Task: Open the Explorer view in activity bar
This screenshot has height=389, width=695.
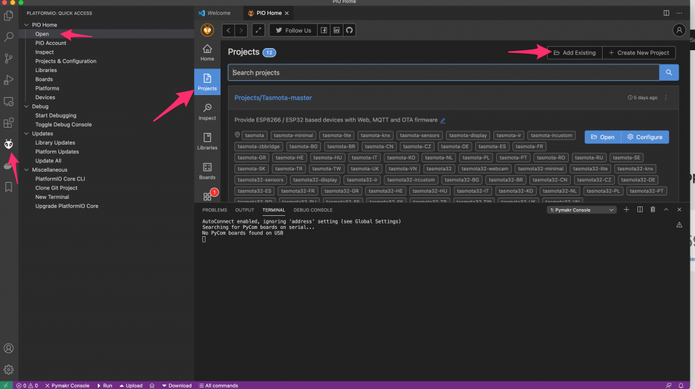Action: [x=8, y=16]
